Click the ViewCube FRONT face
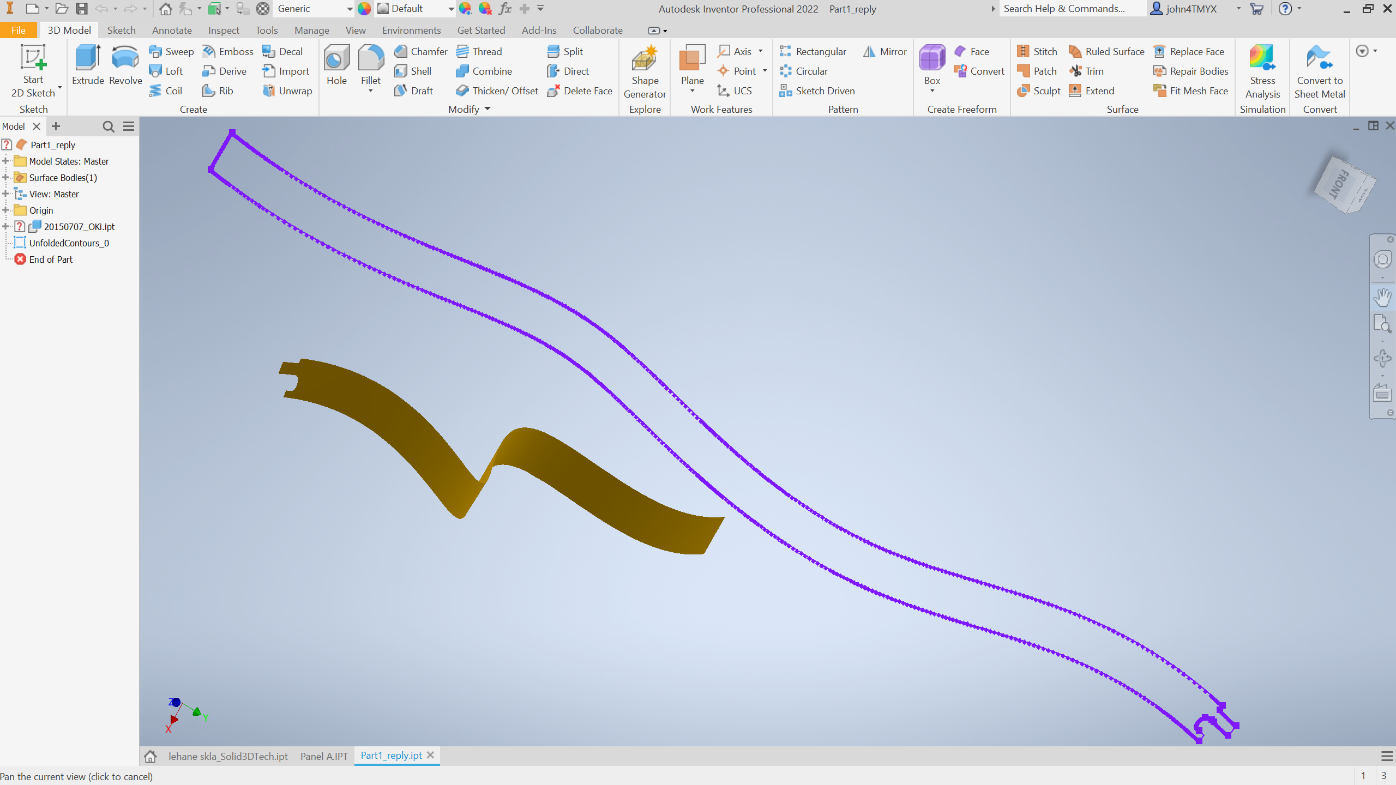 point(1339,184)
